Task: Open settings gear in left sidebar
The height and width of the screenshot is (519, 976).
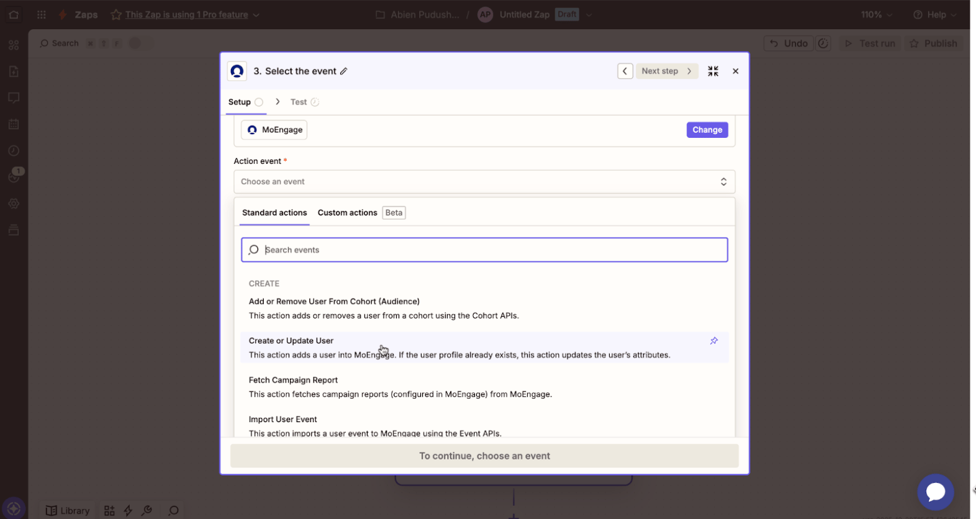Action: click(14, 204)
